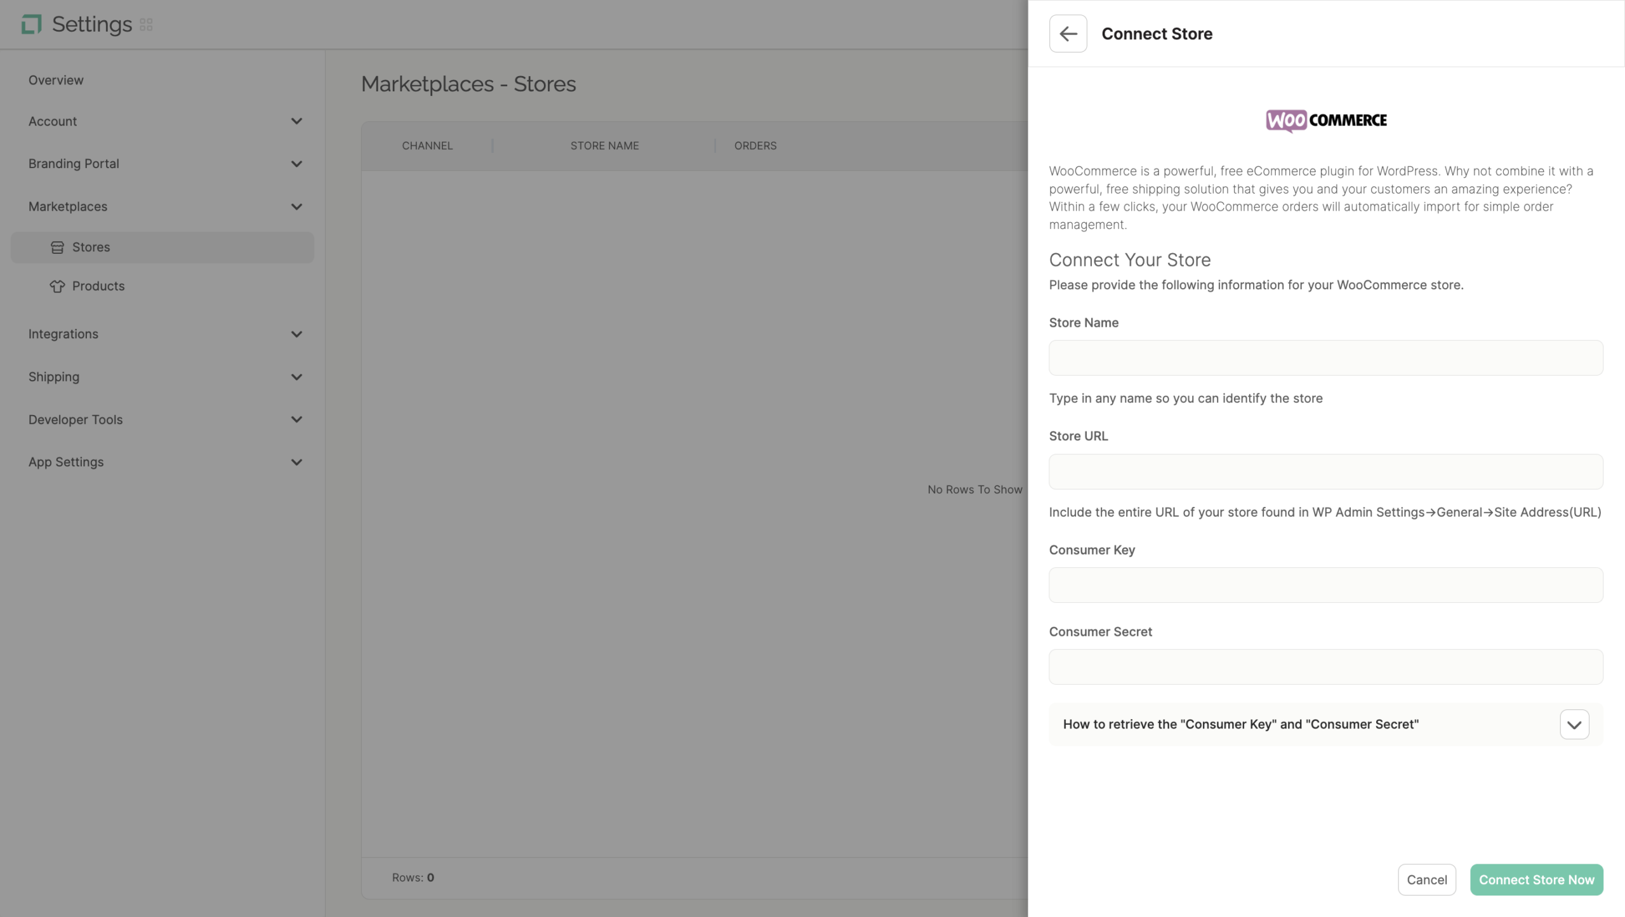Open Stores under Marketplaces
Viewport: 1625px width, 917px height.
tap(162, 247)
